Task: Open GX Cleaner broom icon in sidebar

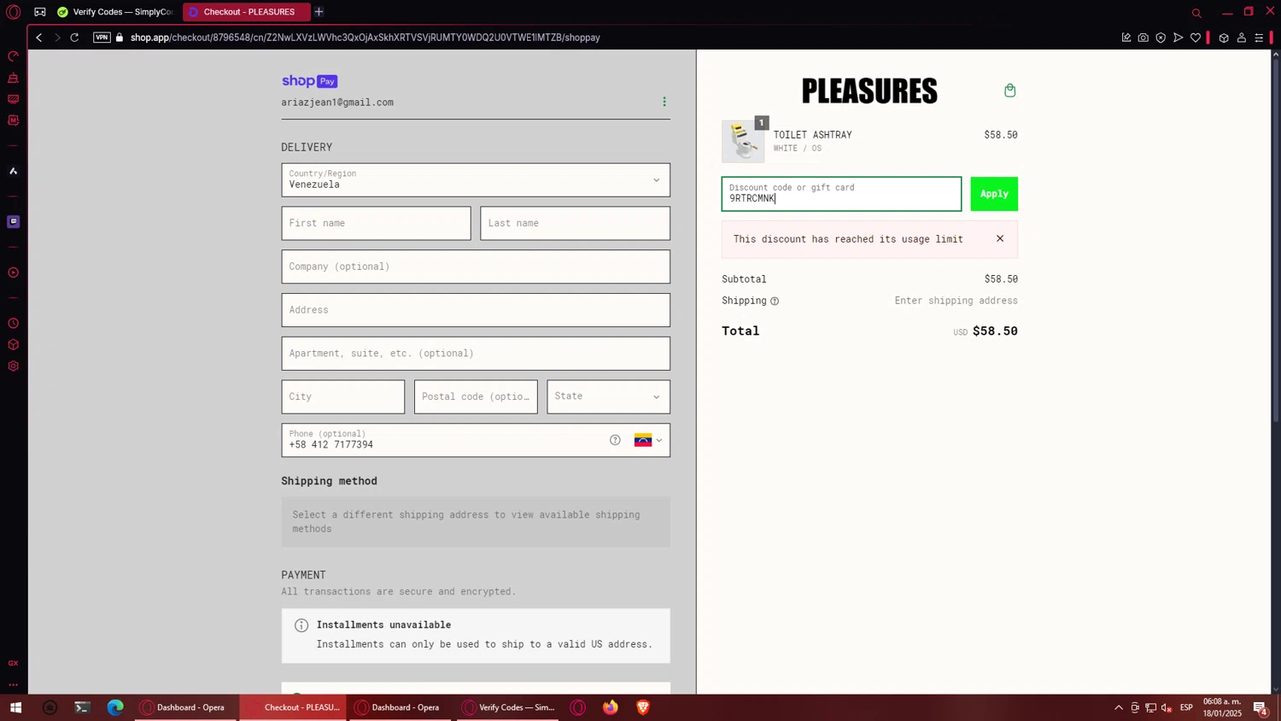Action: pos(13,78)
